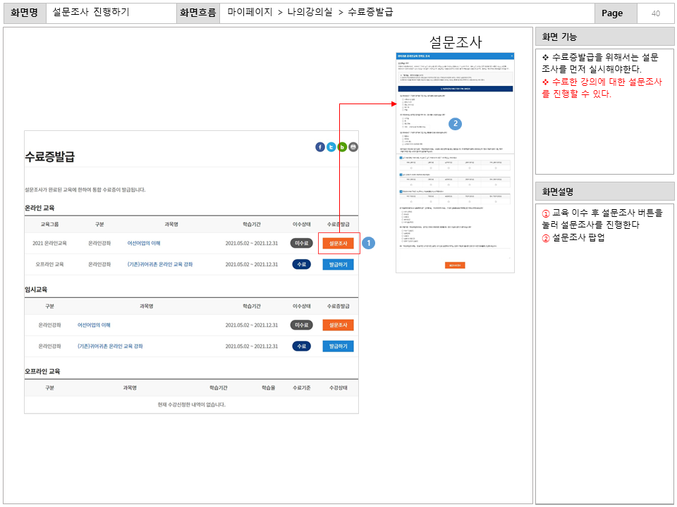Image resolution: width=677 pixels, height=507 pixels.
Task: Click 발급하기 button in 임시교육 table
Action: coord(338,346)
